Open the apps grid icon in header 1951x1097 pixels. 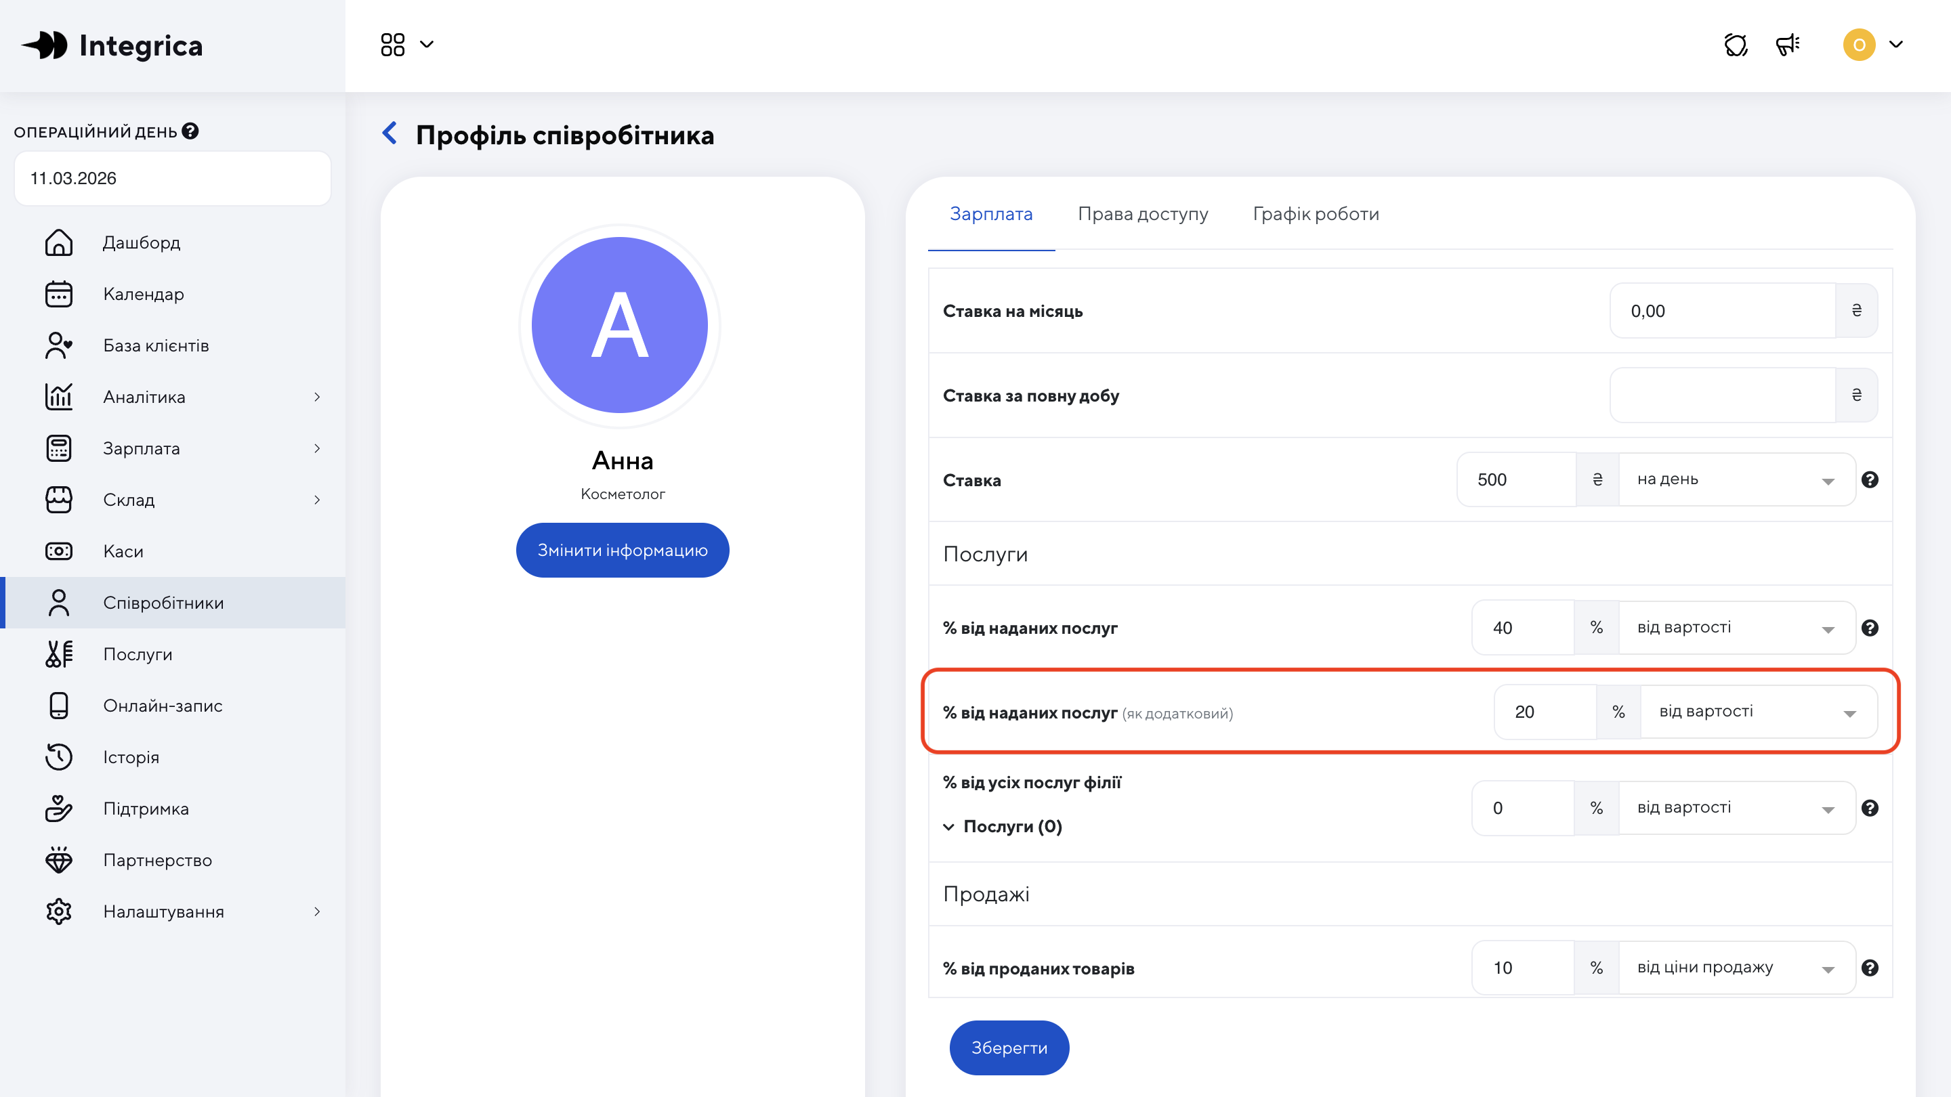tap(393, 45)
